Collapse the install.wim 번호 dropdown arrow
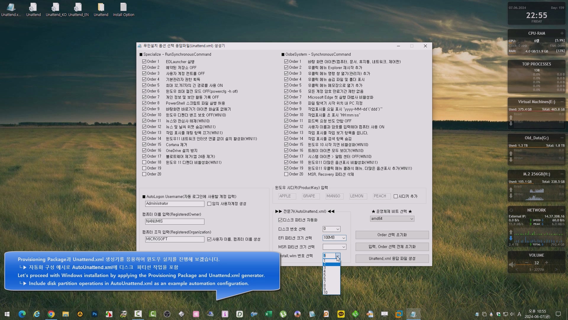 coord(338,256)
